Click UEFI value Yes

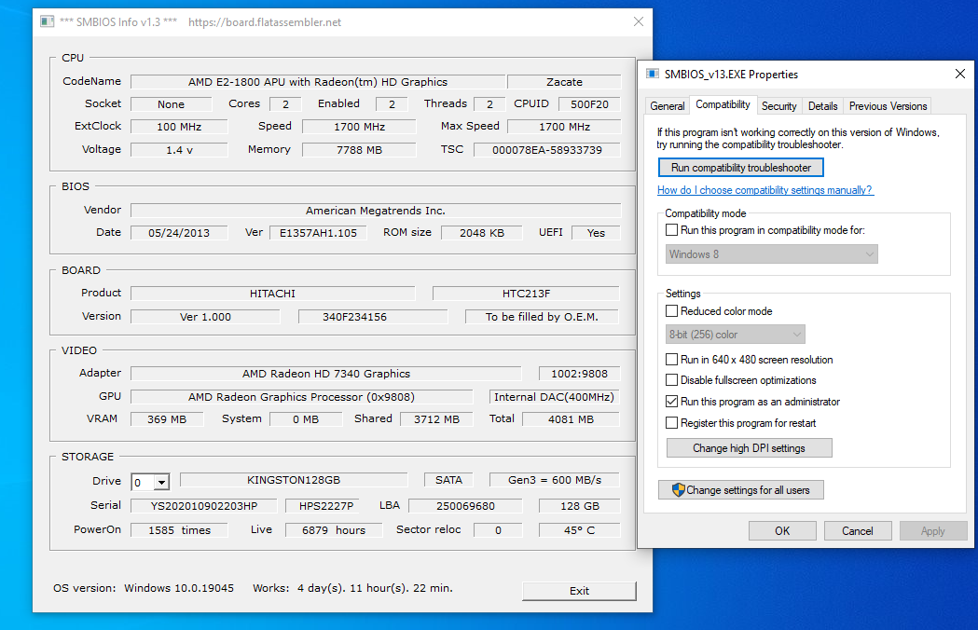click(x=596, y=233)
